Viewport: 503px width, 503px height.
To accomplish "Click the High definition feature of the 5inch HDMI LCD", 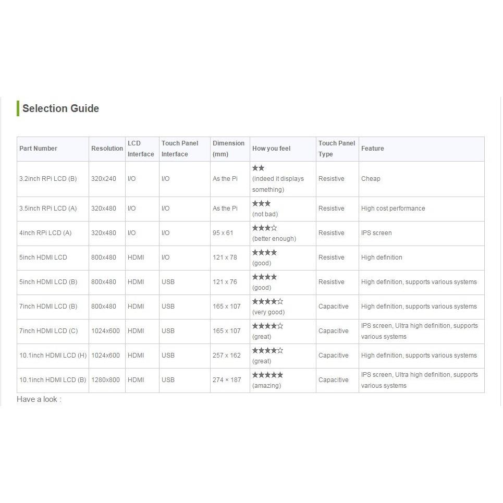I will tap(382, 257).
